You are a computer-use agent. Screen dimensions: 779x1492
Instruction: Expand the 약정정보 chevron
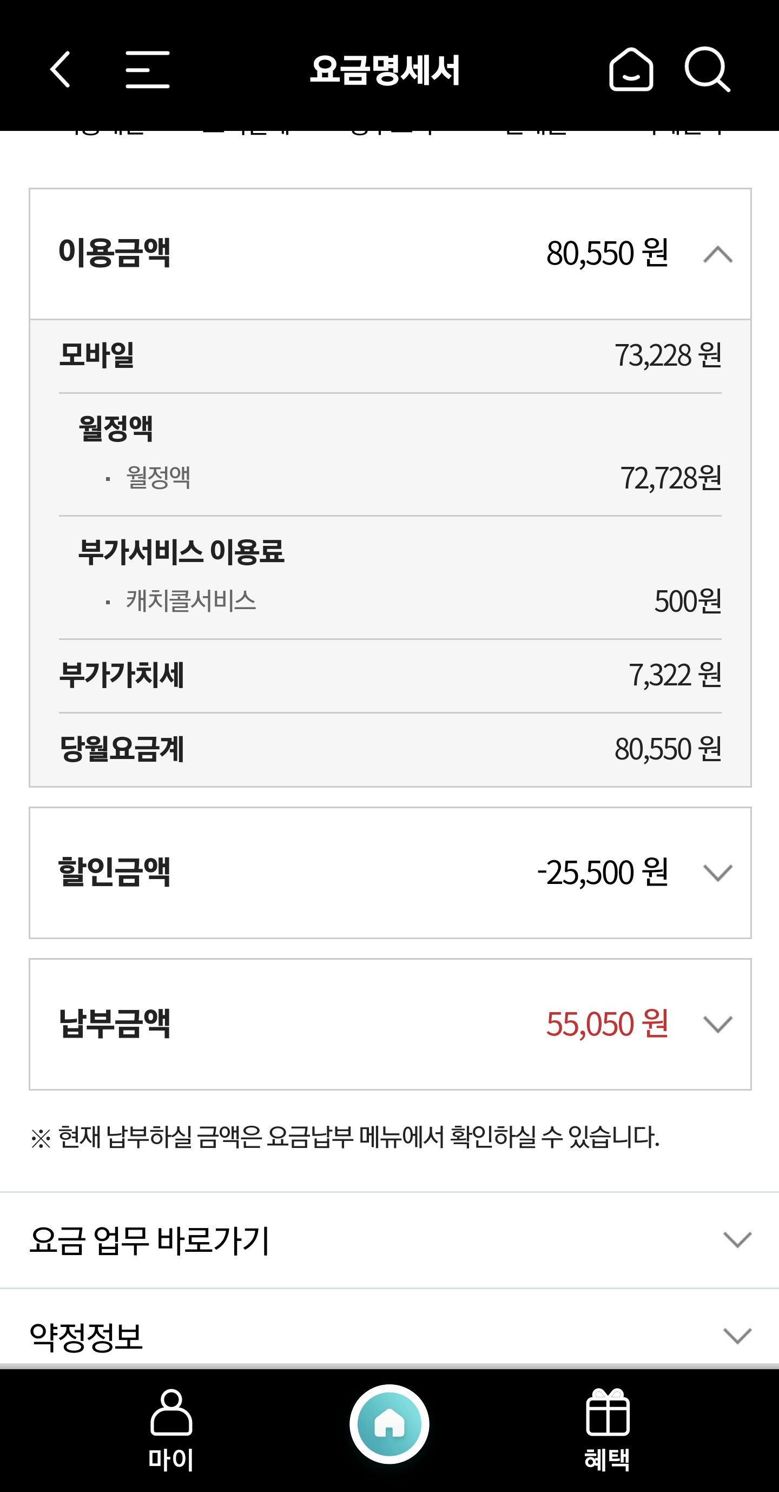(x=737, y=1336)
